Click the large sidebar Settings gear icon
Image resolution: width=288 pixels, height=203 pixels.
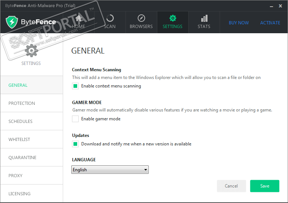pyautogui.click(x=31, y=51)
